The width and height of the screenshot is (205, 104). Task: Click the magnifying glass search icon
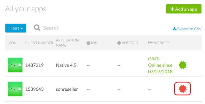[37, 28]
